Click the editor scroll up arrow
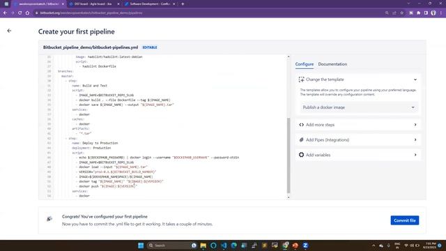This screenshot has height=251, width=446. [x=288, y=57]
